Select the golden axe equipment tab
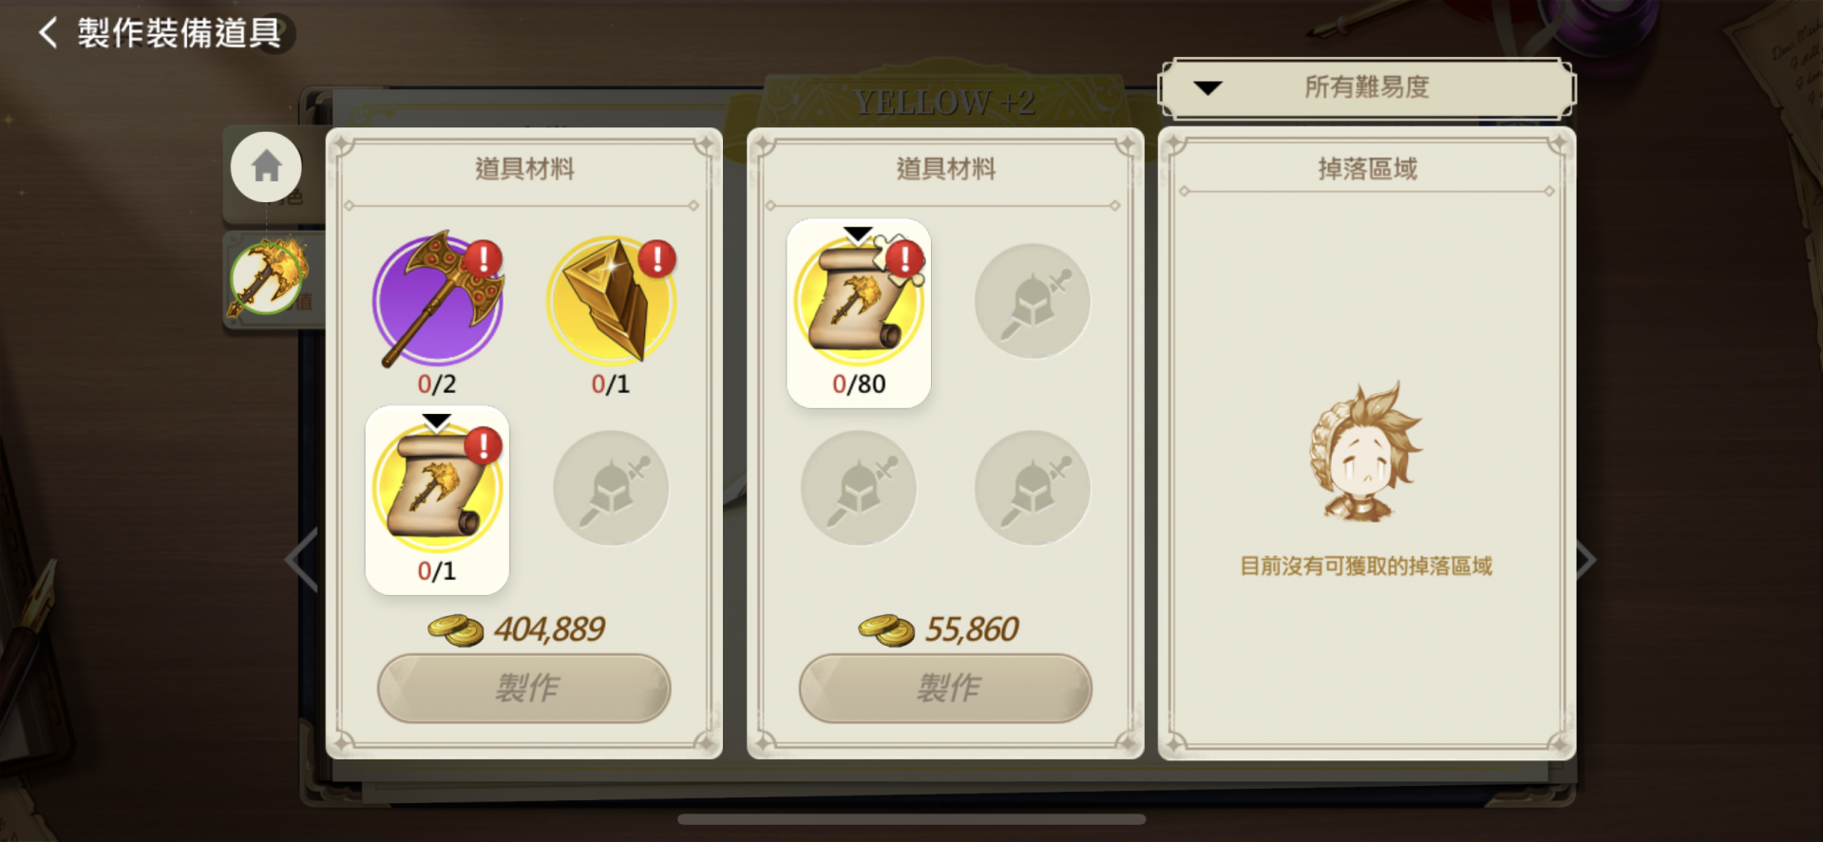This screenshot has width=1823, height=842. [x=269, y=277]
